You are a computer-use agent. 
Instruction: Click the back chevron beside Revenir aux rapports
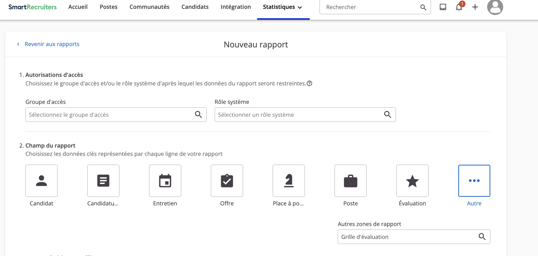pyautogui.click(x=18, y=44)
